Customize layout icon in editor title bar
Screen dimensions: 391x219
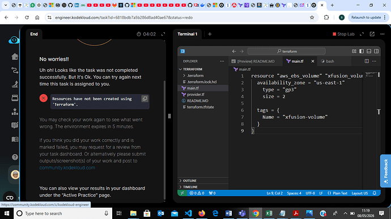point(354,51)
